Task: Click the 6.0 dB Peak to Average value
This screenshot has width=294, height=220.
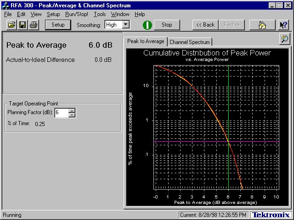Action: point(101,45)
